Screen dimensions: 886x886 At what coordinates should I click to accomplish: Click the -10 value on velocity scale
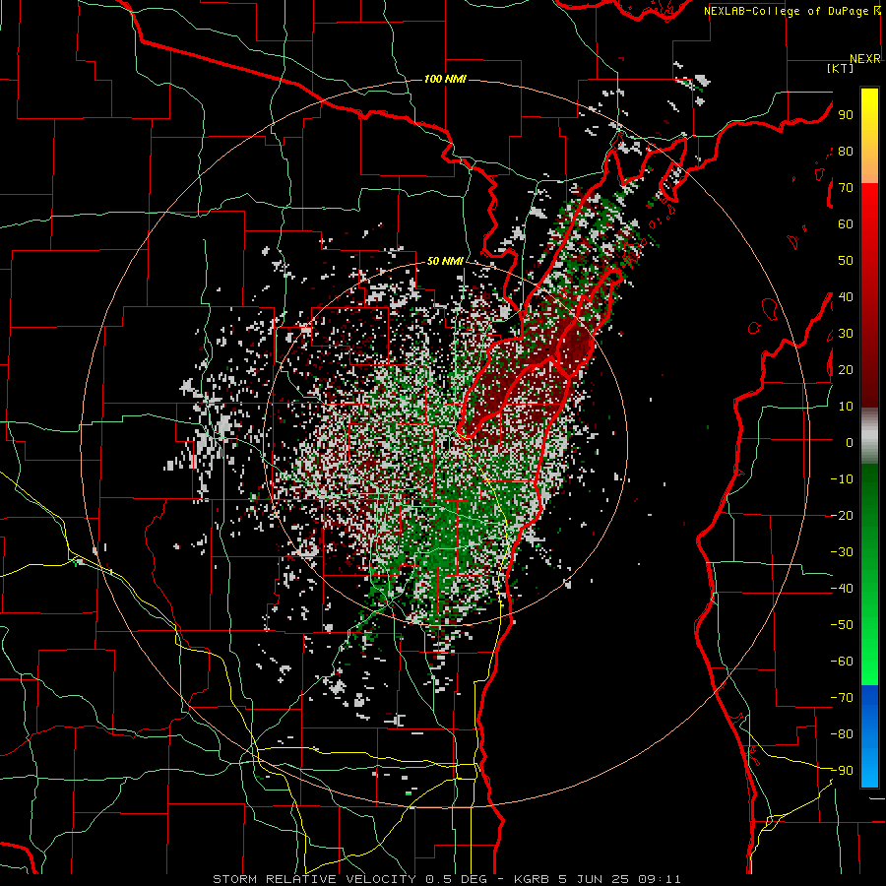(x=842, y=479)
